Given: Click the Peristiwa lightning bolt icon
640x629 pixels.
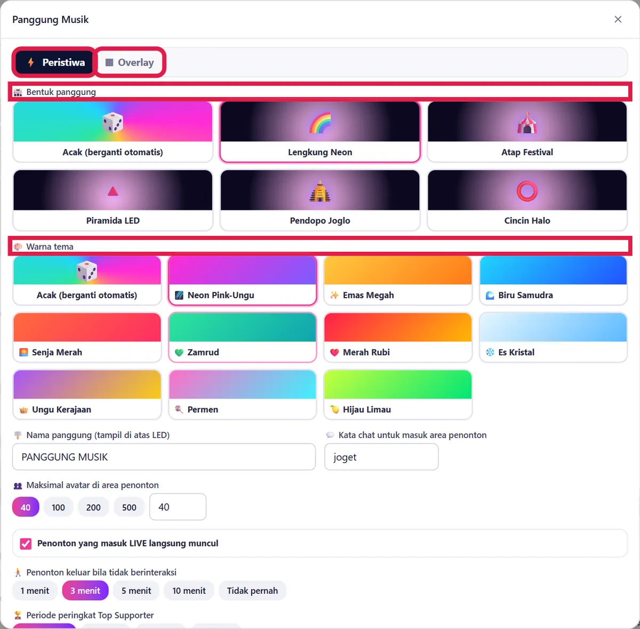Looking at the screenshot, I should click(x=31, y=62).
